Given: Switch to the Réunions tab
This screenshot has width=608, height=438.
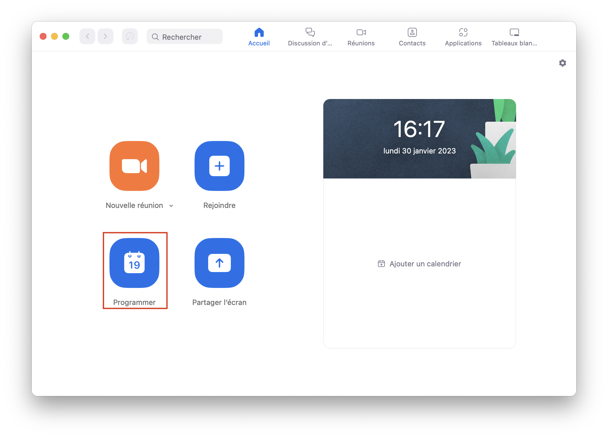Looking at the screenshot, I should point(361,37).
